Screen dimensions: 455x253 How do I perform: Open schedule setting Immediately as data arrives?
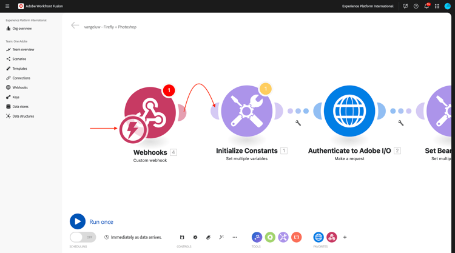coord(133,237)
